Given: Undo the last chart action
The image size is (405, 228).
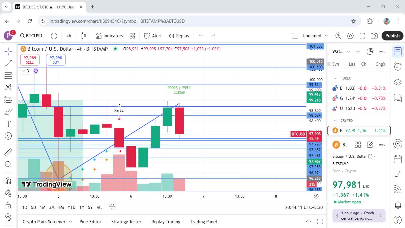Looking at the screenshot, I should click(201, 36).
